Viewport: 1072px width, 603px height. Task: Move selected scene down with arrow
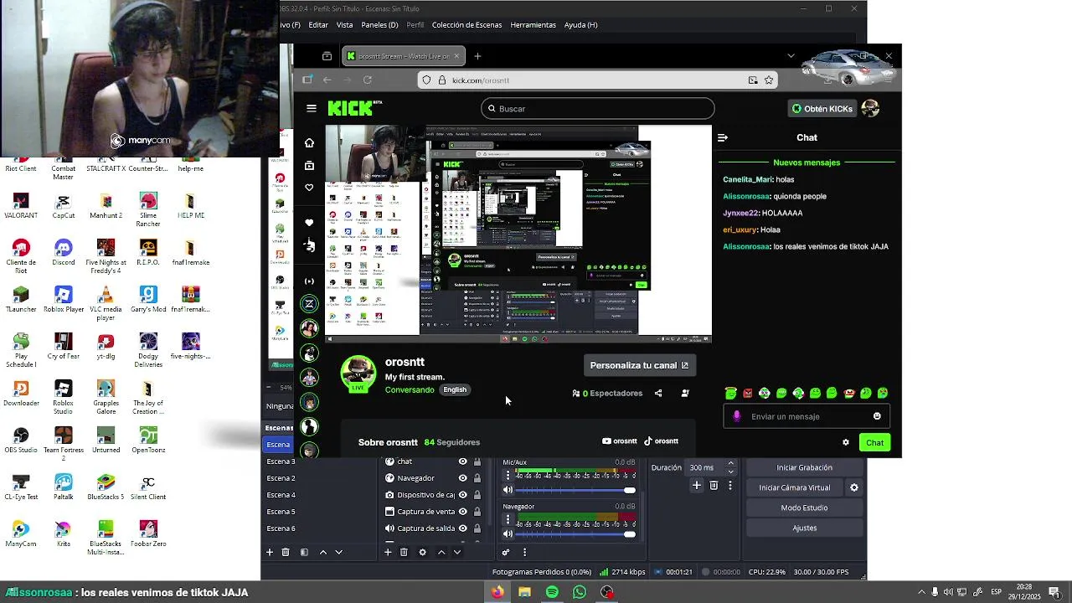(338, 552)
